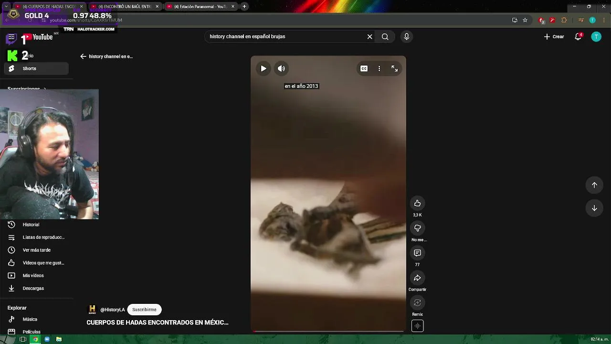
Task: Open Películas under Explorar
Action: tap(36, 332)
